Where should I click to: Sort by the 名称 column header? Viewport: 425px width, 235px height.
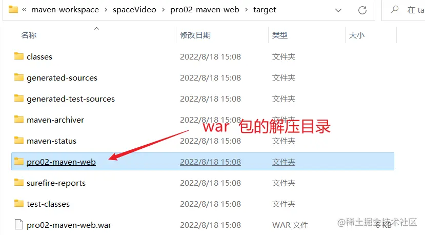click(29, 35)
